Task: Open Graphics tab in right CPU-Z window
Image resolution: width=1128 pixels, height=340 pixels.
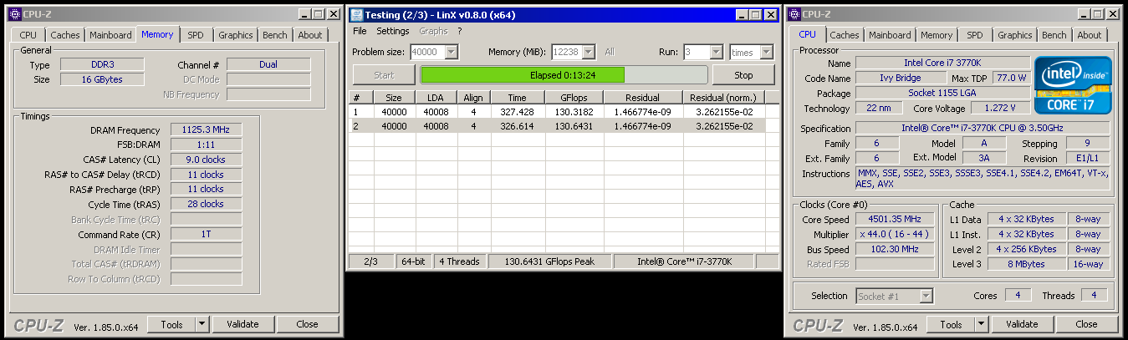Action: click(x=1015, y=35)
